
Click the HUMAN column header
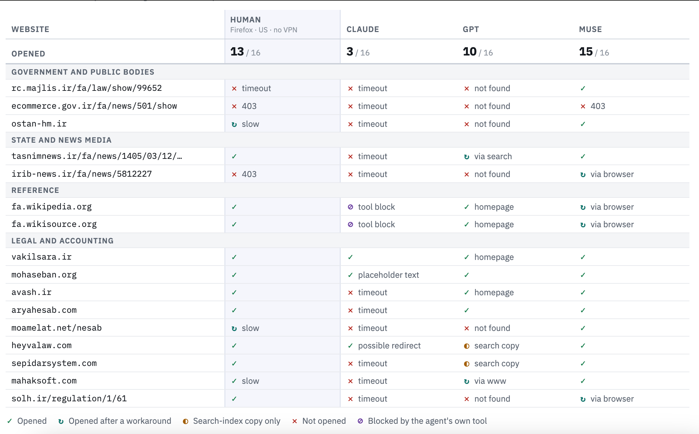pyautogui.click(x=246, y=20)
